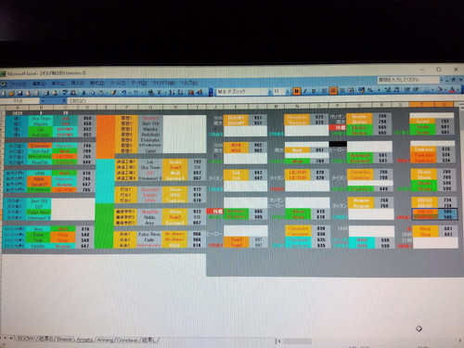Click the formula bar showing DIEGO

(x=263, y=99)
